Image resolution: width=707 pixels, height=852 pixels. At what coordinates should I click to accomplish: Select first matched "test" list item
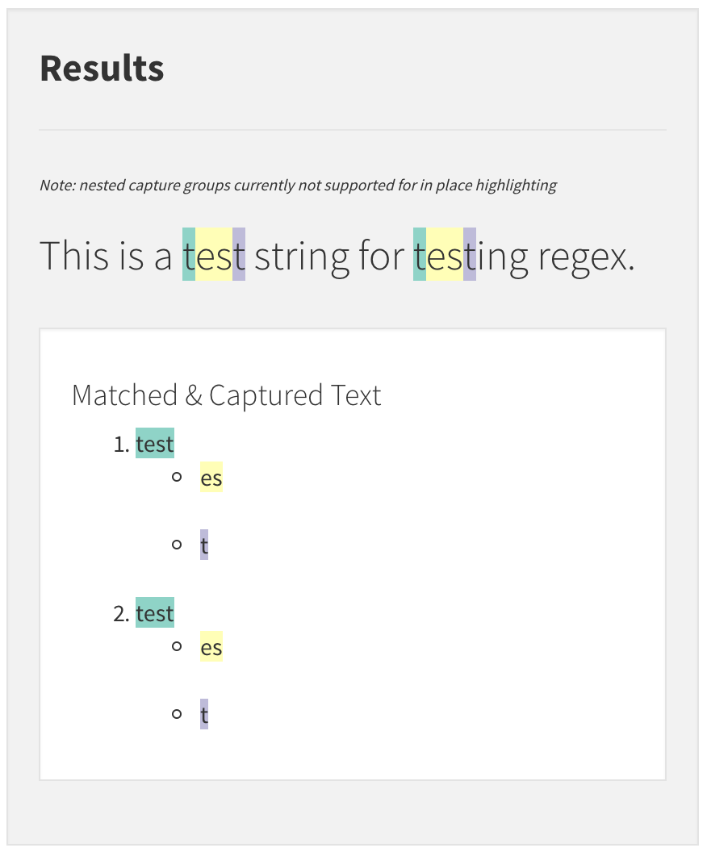point(155,444)
